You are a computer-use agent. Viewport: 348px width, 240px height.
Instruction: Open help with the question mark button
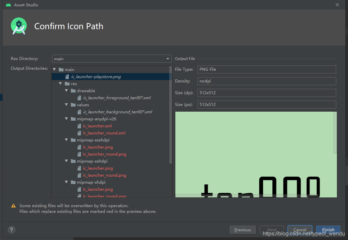coord(11,230)
